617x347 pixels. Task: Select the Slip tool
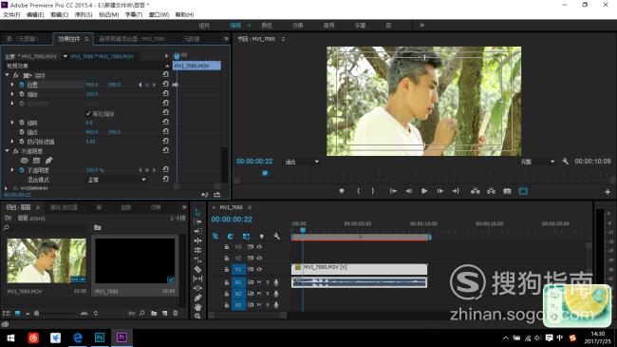click(x=197, y=279)
